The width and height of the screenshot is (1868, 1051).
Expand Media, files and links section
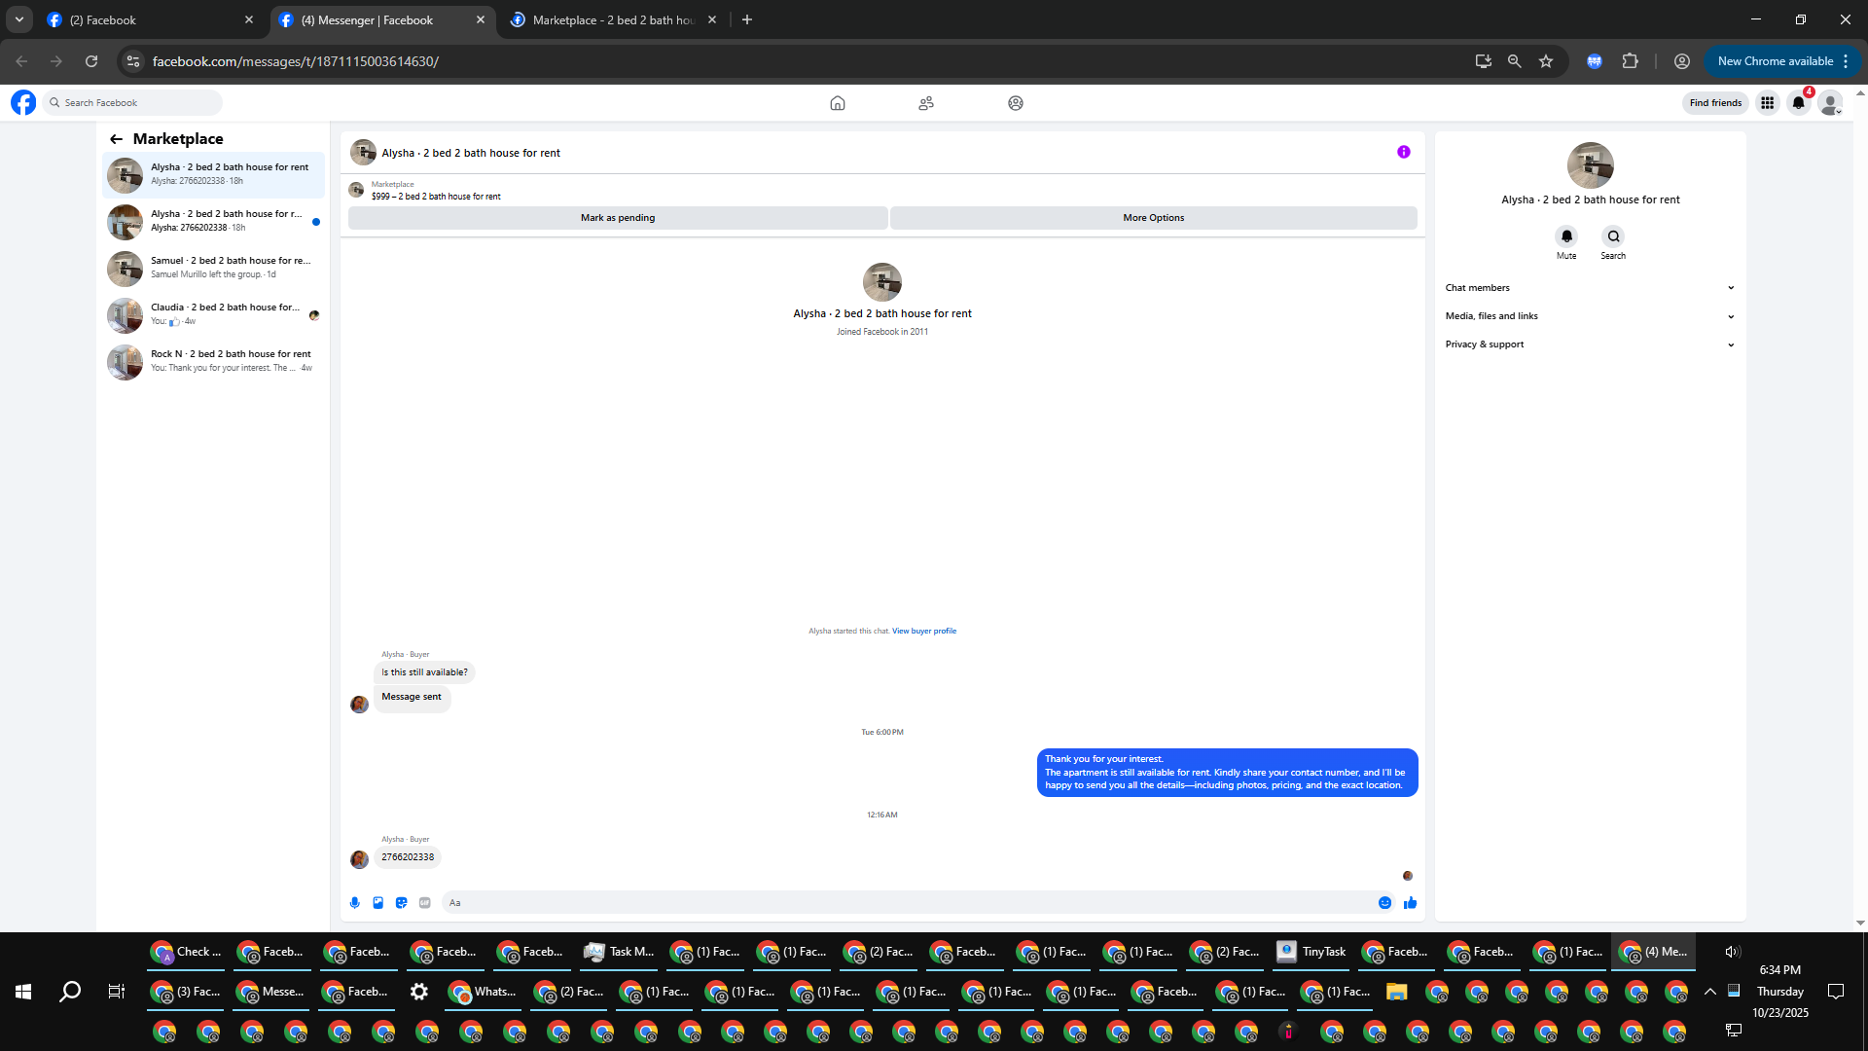click(x=1590, y=316)
